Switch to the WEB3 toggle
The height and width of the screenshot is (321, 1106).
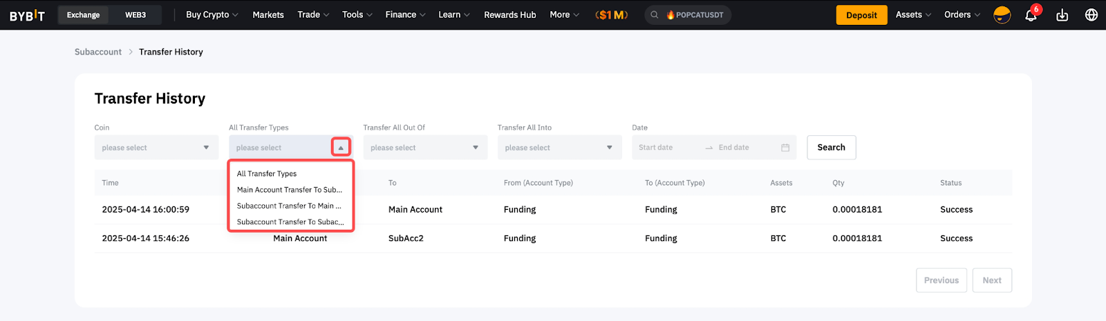[x=135, y=15]
